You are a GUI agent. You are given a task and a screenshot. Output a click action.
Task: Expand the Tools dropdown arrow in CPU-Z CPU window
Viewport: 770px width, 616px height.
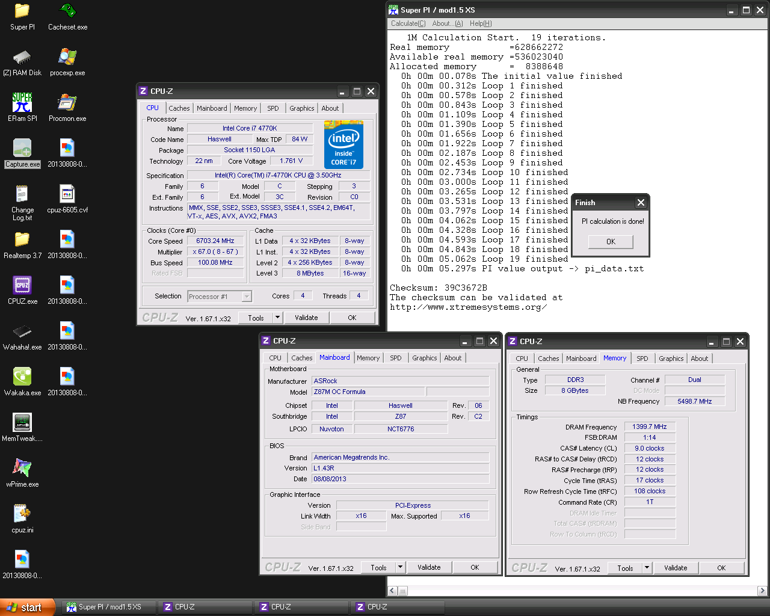point(277,318)
